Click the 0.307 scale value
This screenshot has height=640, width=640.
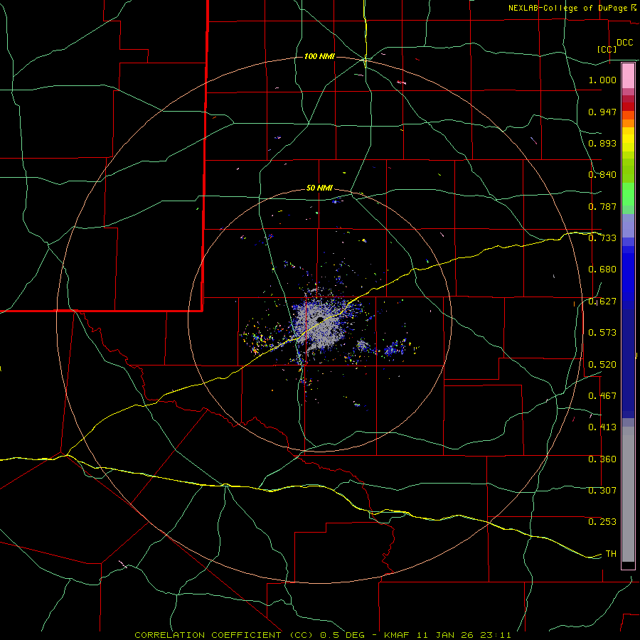(602, 491)
